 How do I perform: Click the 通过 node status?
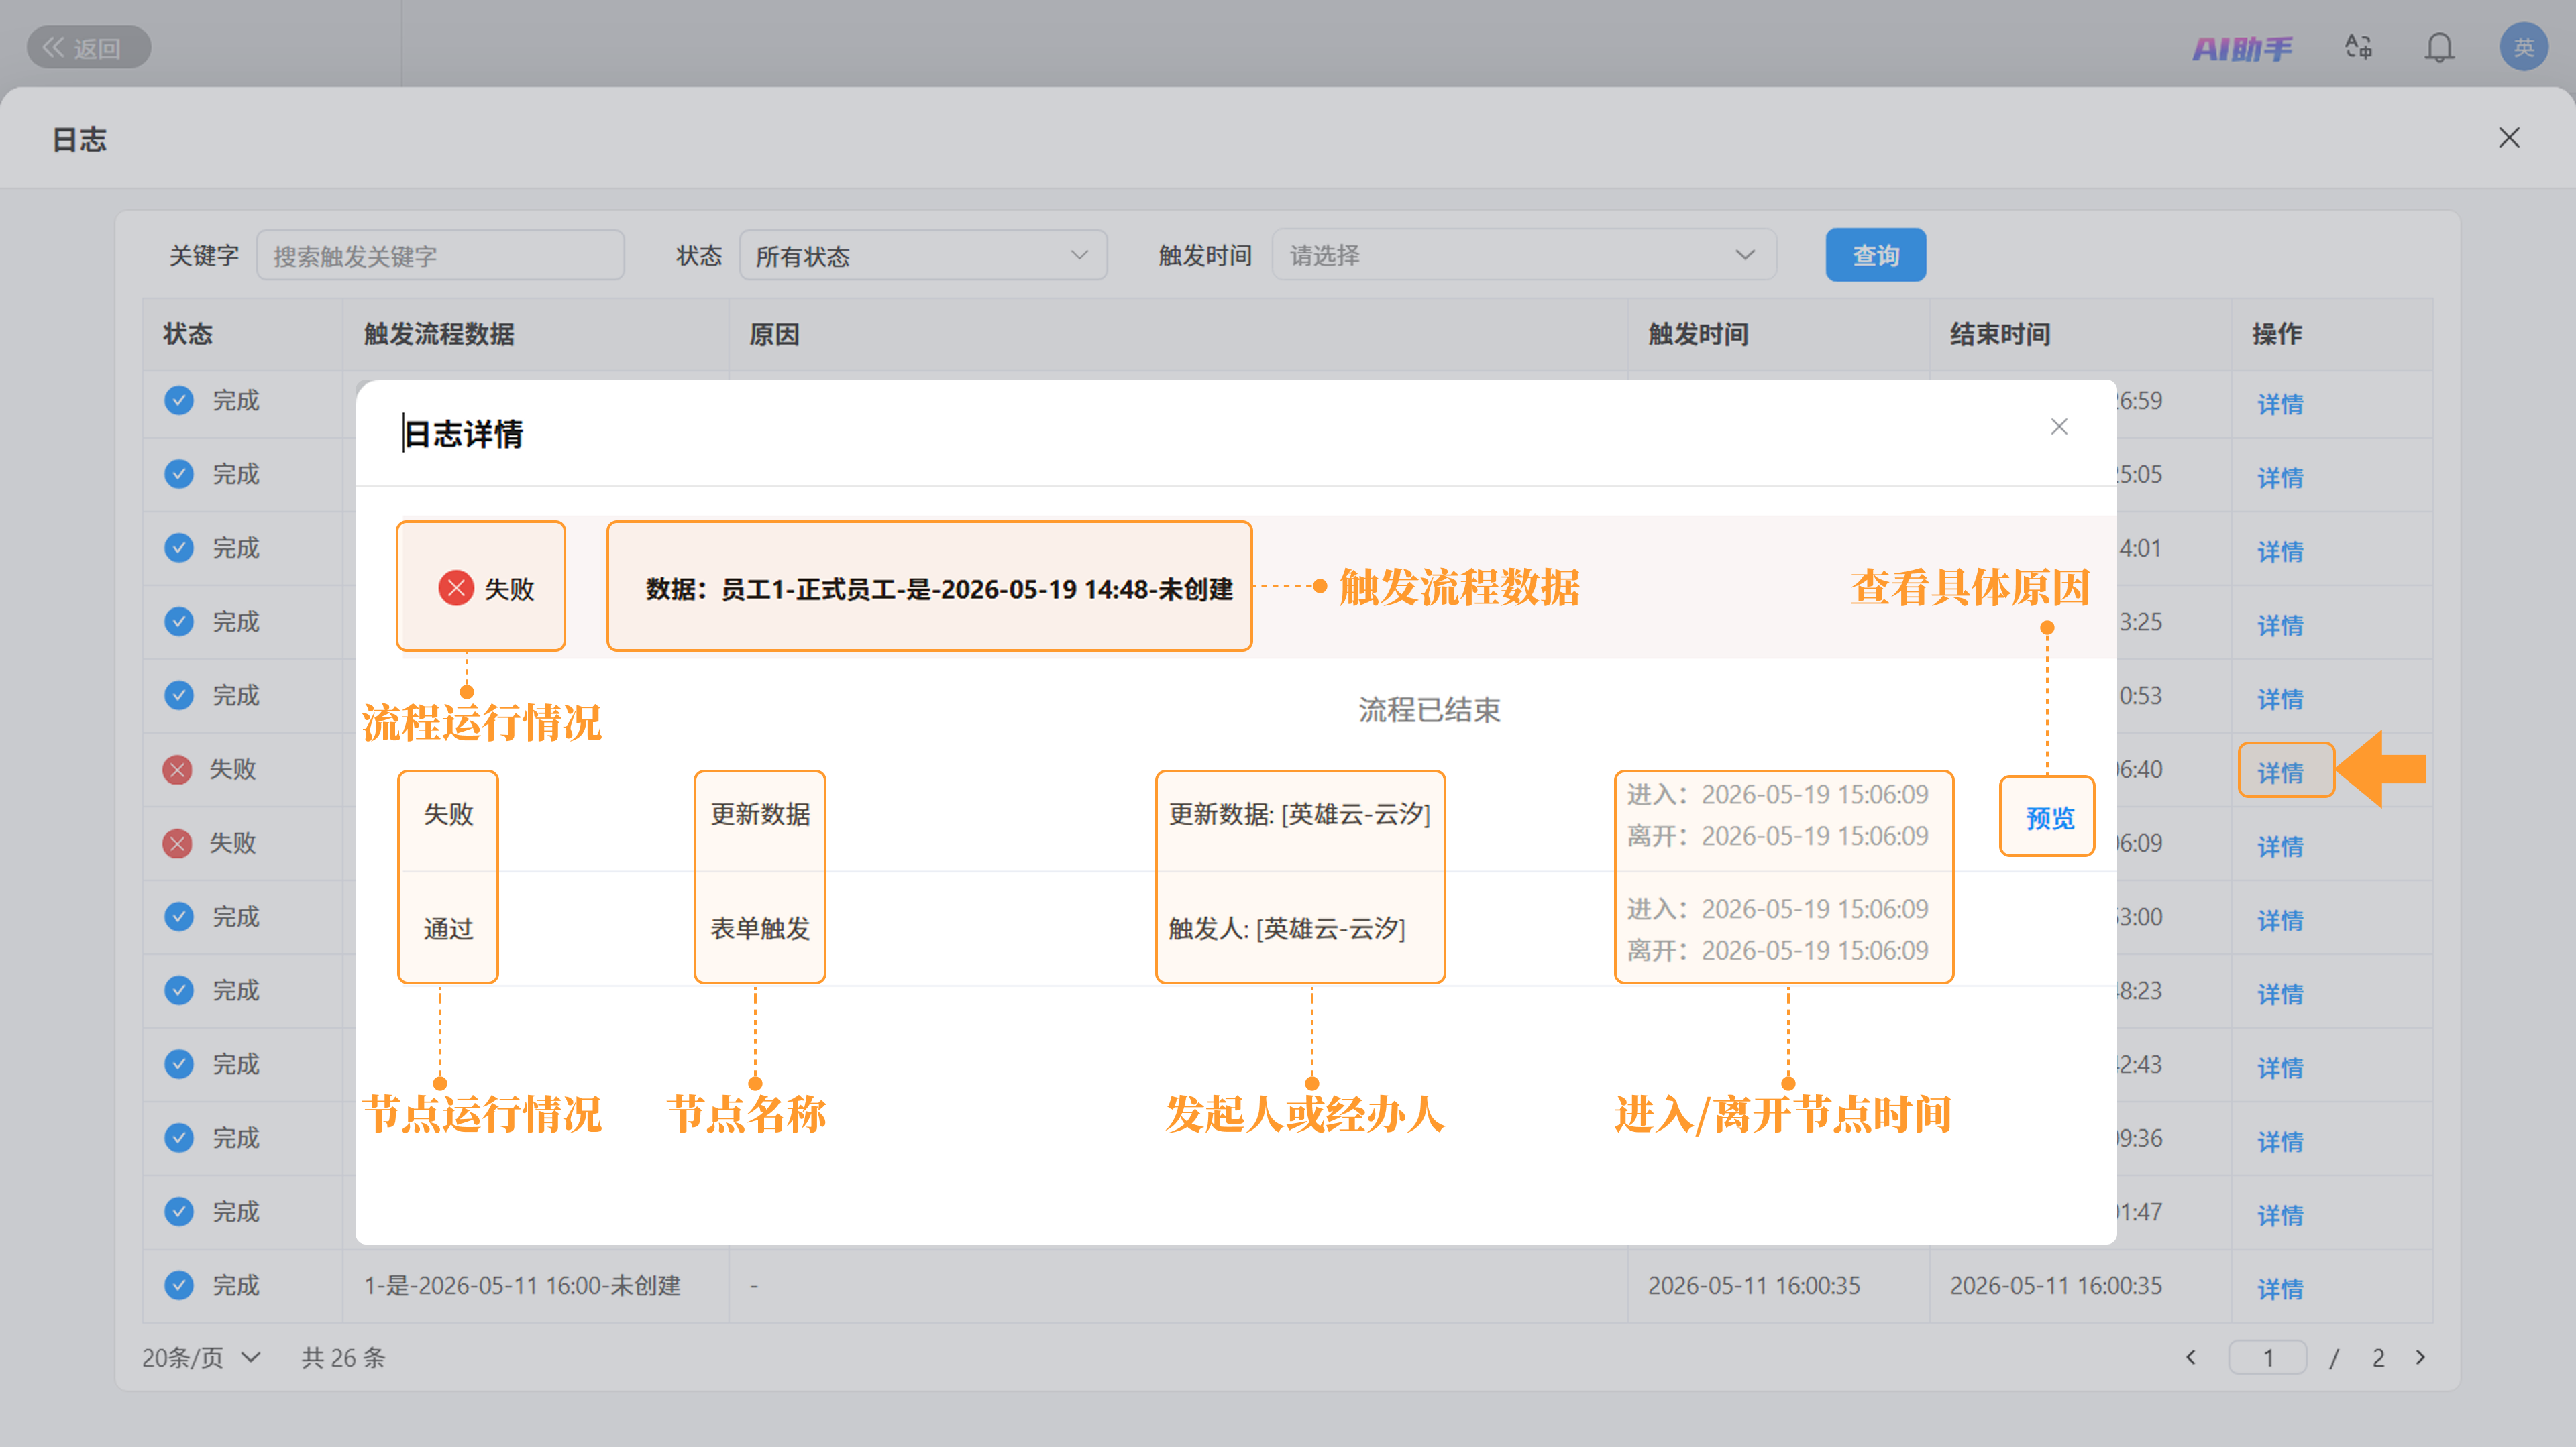pos(448,929)
